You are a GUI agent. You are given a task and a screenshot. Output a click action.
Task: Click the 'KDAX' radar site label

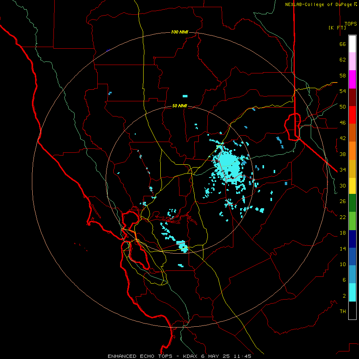[191, 356]
